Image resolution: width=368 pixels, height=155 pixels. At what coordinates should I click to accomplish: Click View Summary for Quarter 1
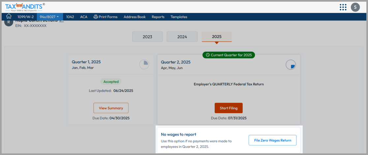111,108
